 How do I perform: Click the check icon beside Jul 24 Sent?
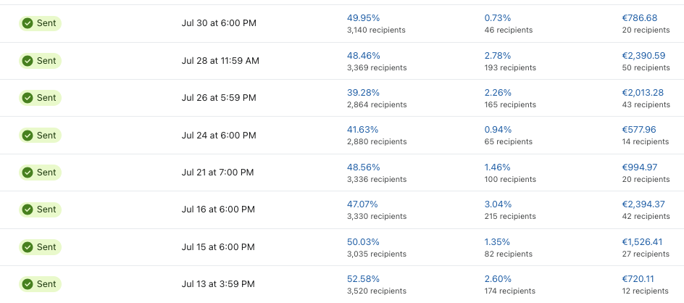click(x=28, y=136)
